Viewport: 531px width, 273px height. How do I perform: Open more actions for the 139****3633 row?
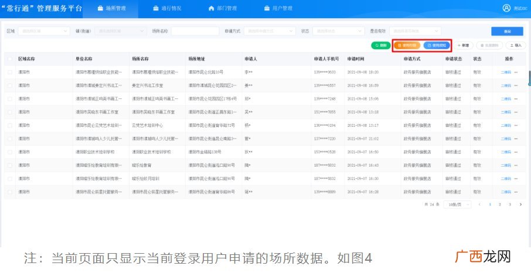click(x=516, y=72)
